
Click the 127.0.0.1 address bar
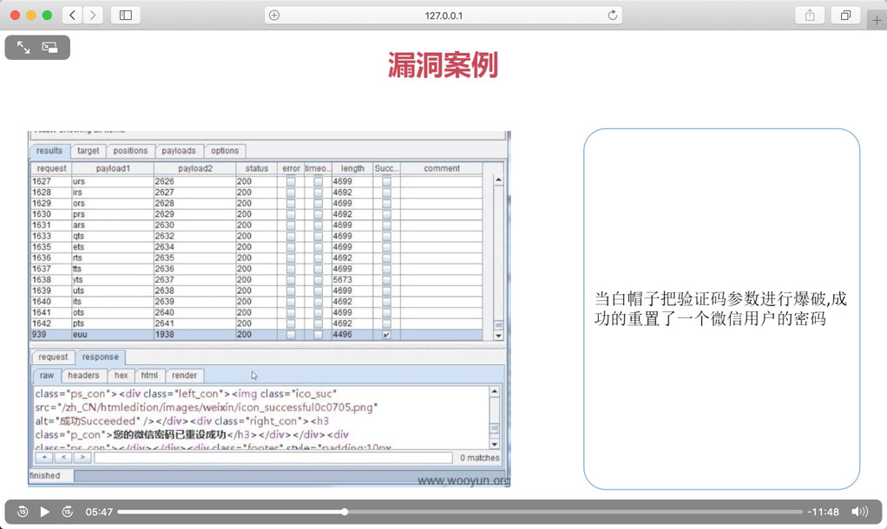[443, 16]
